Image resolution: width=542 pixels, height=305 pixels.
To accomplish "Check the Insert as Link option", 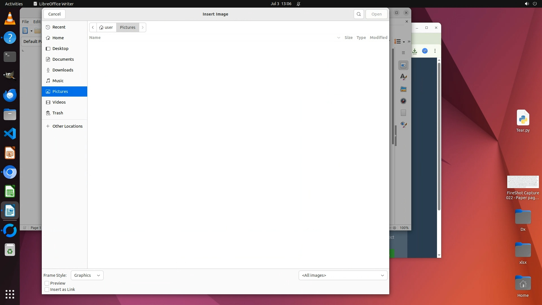I will [x=47, y=289].
